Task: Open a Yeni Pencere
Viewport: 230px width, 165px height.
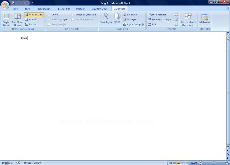Action: [x=157, y=14]
